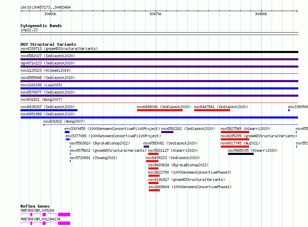308x227 pixels.
Task: Click the 30470k ruler position label
Action: tap(155, 14)
